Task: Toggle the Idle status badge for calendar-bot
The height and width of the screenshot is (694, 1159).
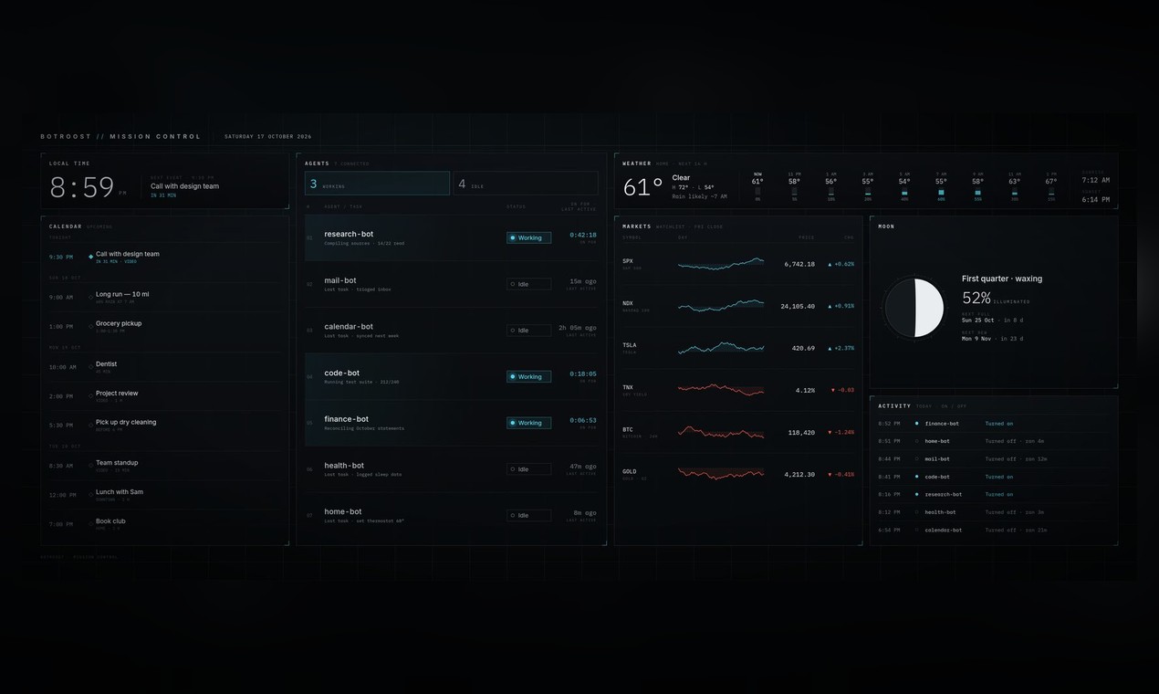Action: tap(528, 331)
